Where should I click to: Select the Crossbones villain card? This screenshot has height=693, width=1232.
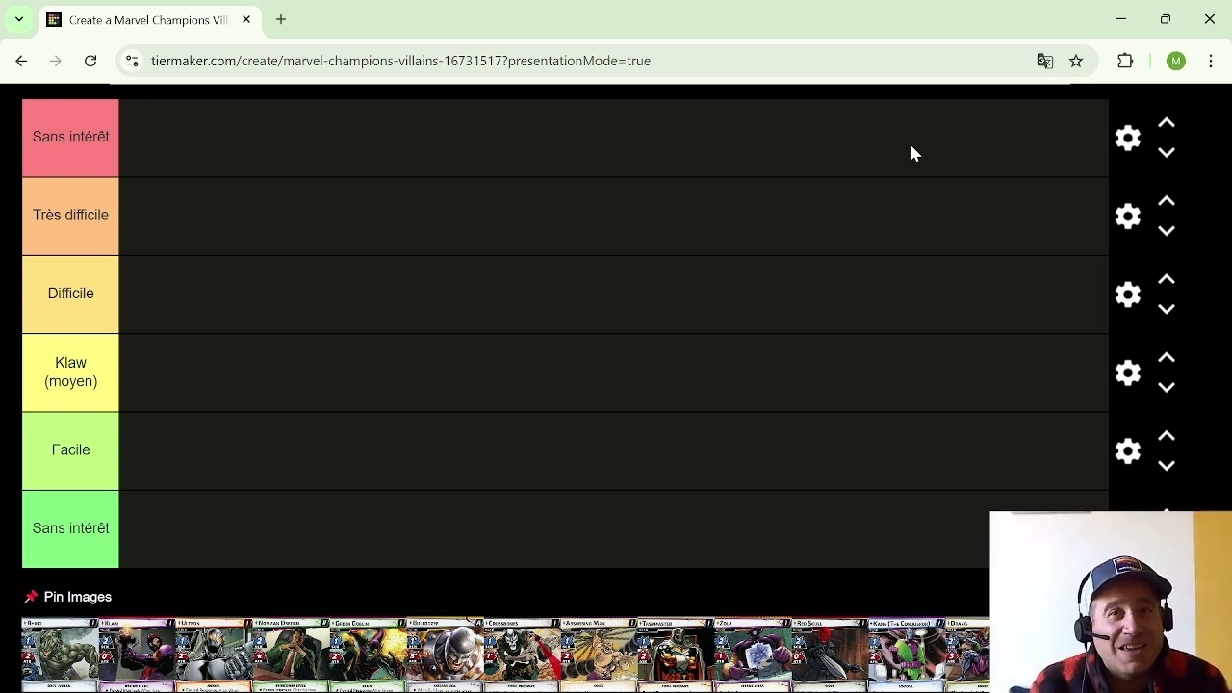coord(523,655)
